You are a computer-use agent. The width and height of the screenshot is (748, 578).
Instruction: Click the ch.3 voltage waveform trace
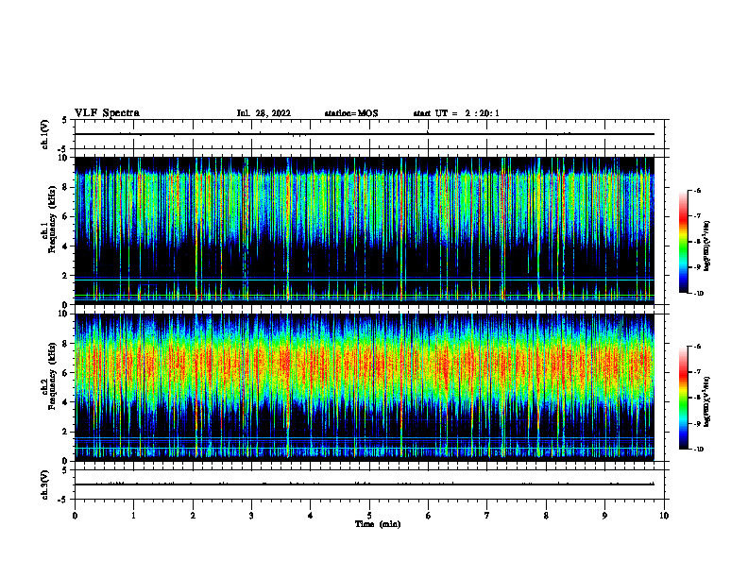(x=365, y=484)
